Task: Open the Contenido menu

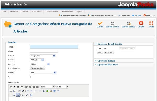Action: pos(37,12)
